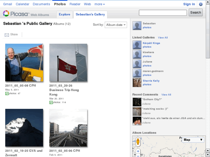Click Sebastian's profile avatar
Screen dimensions: 210x157
137,25
